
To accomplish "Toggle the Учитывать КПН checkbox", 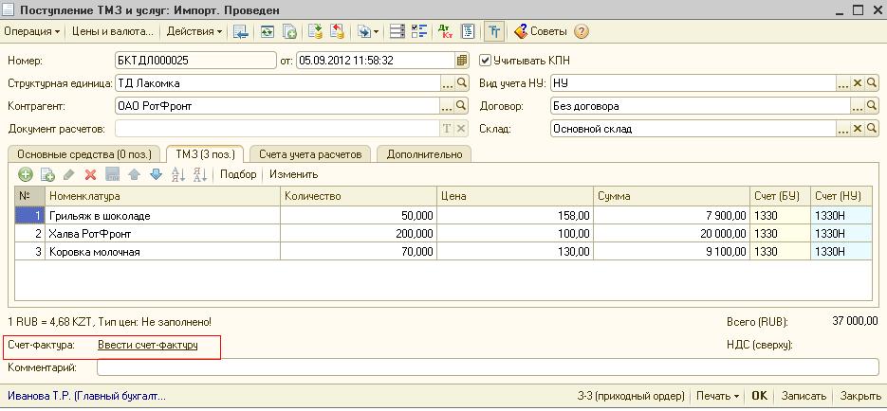I will 486,60.
